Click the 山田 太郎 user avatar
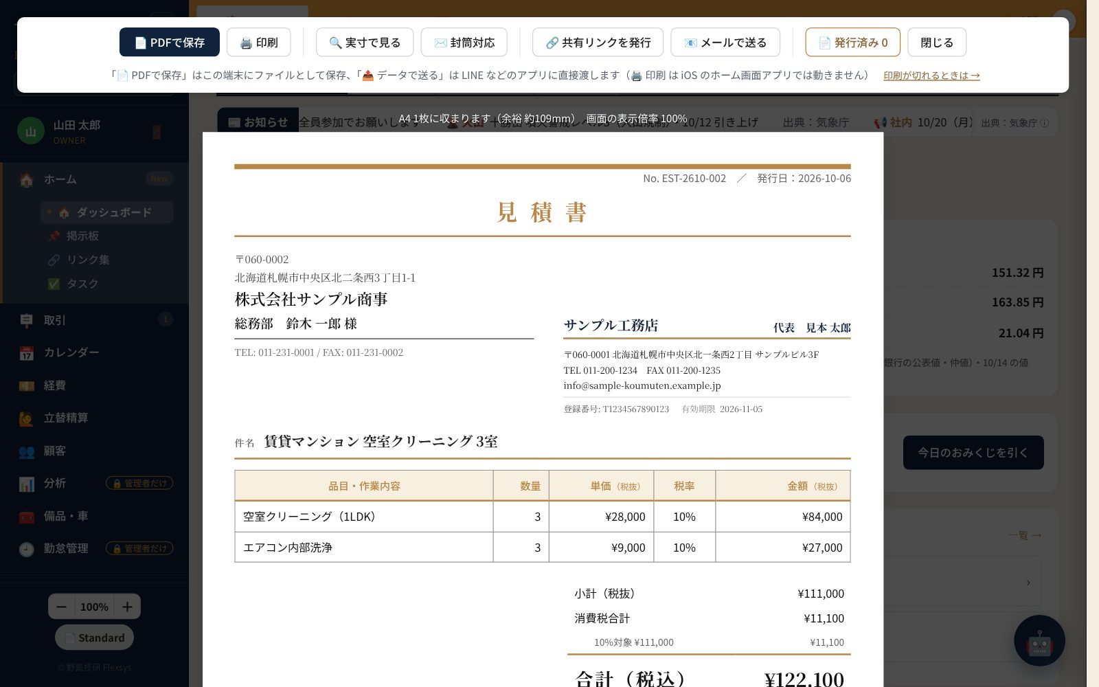Image resolution: width=1099 pixels, height=687 pixels. [x=30, y=132]
